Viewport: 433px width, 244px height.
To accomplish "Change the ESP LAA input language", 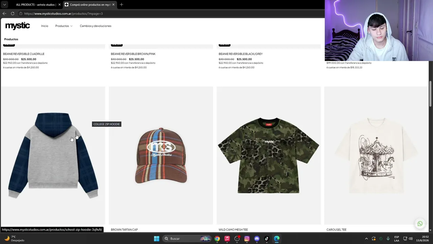I will coord(396,239).
